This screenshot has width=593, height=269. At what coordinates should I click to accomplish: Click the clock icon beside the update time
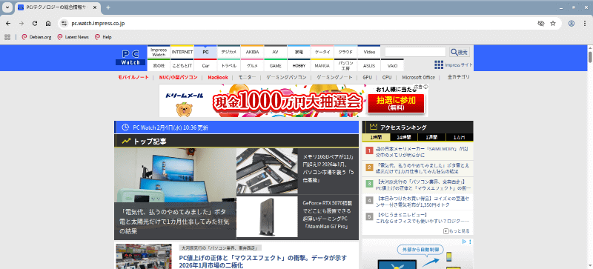[125, 127]
